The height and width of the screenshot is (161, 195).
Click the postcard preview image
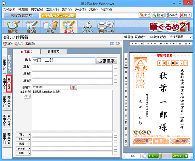coord(161,100)
